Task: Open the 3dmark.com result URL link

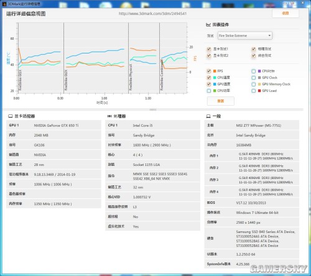Action: (152, 14)
